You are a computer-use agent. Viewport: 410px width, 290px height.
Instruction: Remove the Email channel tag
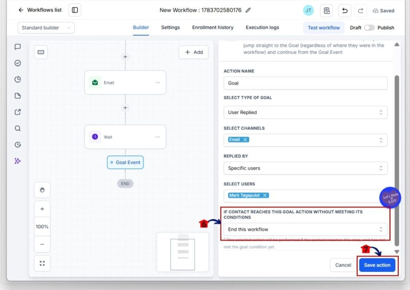(245, 140)
